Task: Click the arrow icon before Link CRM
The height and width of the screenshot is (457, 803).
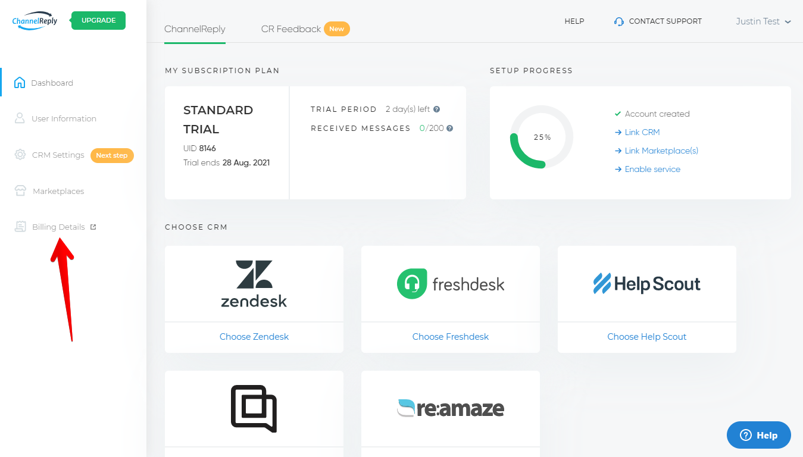Action: tap(618, 132)
